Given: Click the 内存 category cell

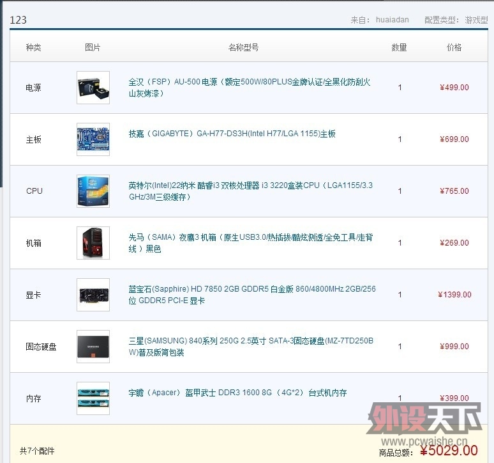Looking at the screenshot, I should coord(33,398).
